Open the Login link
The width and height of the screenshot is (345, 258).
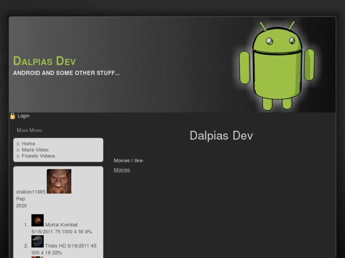click(24, 116)
